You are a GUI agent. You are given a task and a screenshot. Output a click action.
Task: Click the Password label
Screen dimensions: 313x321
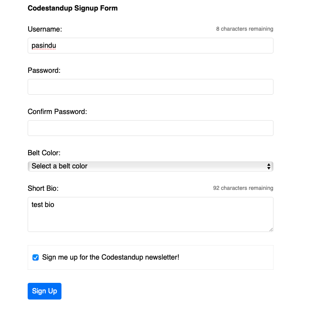44,70
